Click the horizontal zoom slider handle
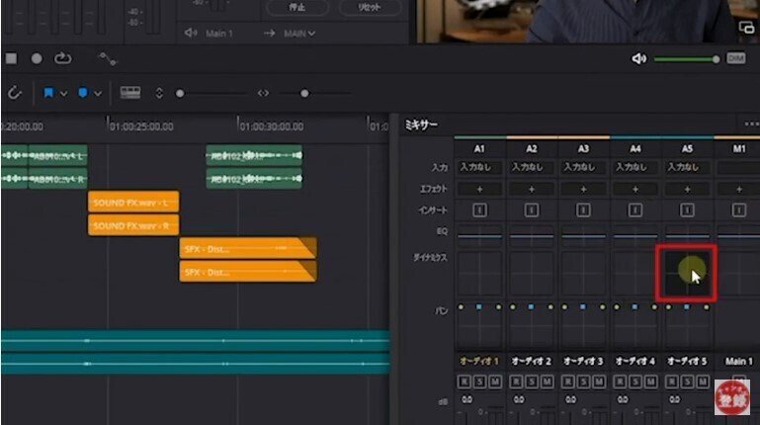Viewport: 760px width, 425px height. tap(304, 93)
